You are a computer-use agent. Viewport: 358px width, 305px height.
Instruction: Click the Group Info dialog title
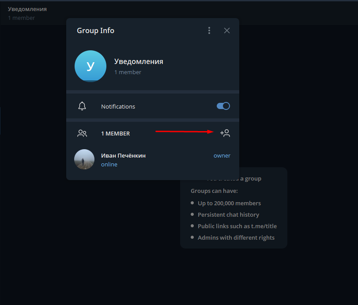point(95,30)
